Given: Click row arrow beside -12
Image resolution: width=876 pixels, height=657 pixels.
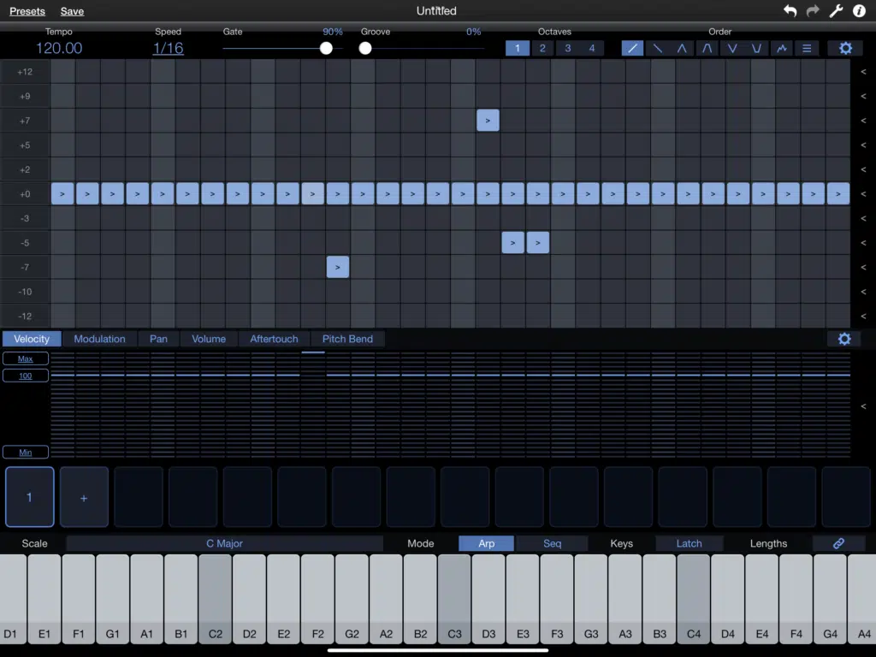Looking at the screenshot, I should tap(863, 317).
